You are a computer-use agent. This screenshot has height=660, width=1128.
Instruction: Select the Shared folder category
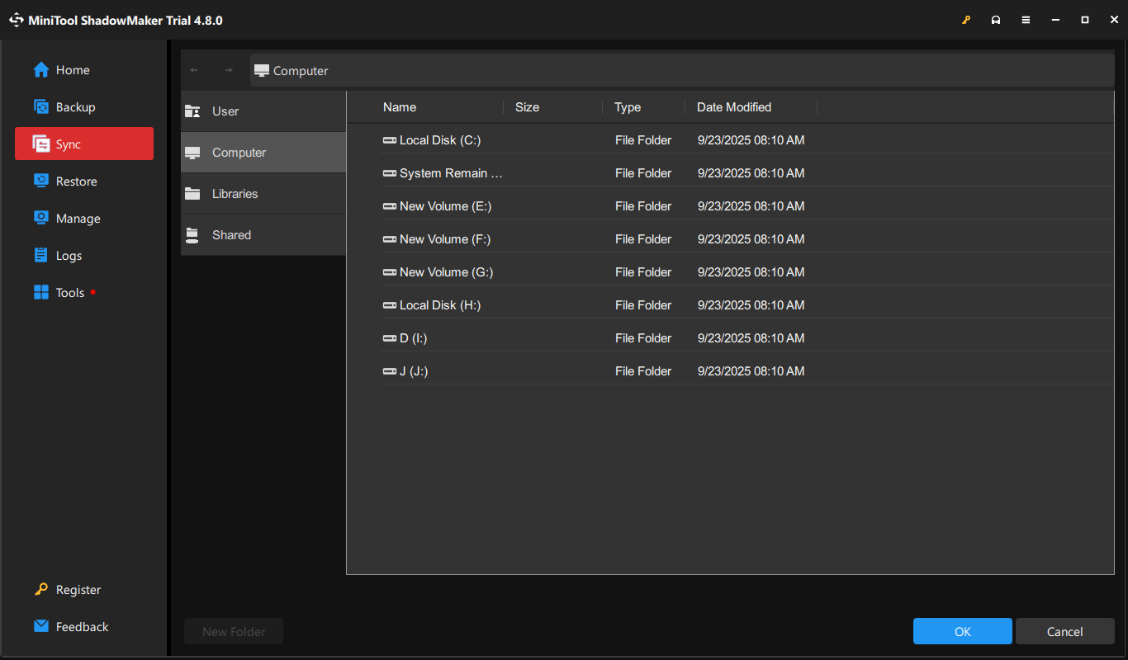(231, 234)
